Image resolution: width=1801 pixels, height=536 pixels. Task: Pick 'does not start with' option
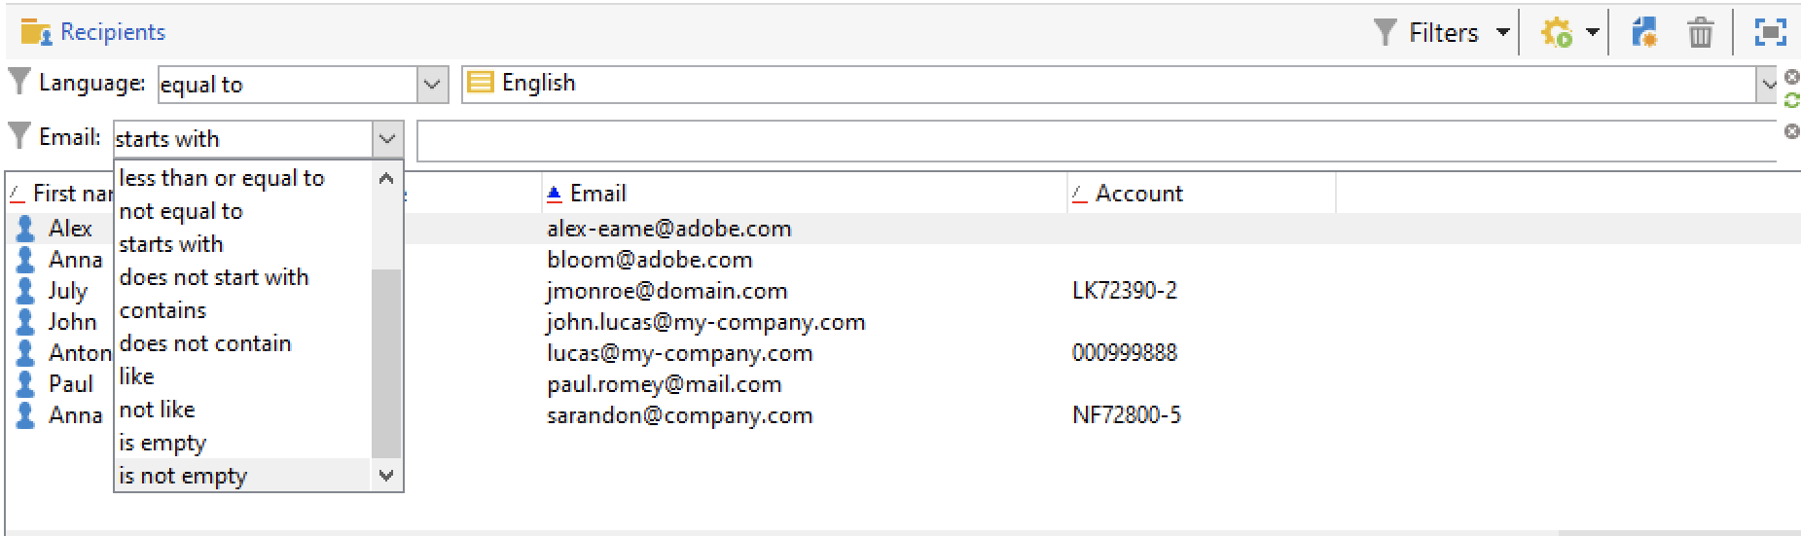(214, 277)
